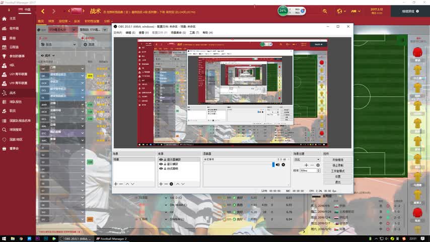Image resolution: width=430 pixels, height=242 pixels.
Task: Click the transition duration 300ms stepper
Action: click(x=318, y=170)
